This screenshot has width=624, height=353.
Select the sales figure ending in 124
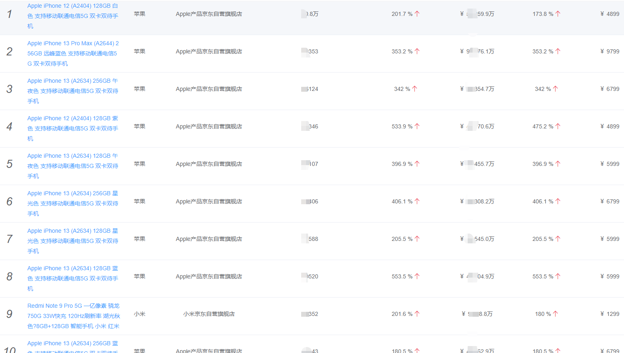tap(310, 89)
